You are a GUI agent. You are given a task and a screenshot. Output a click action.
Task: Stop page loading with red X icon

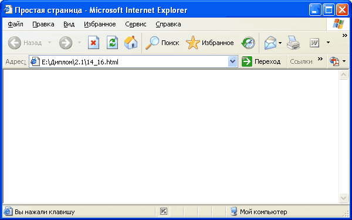pos(94,43)
